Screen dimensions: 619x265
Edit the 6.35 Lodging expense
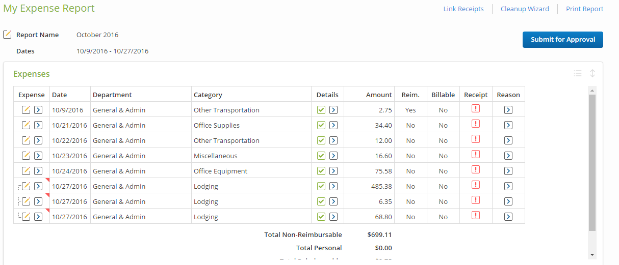point(26,201)
